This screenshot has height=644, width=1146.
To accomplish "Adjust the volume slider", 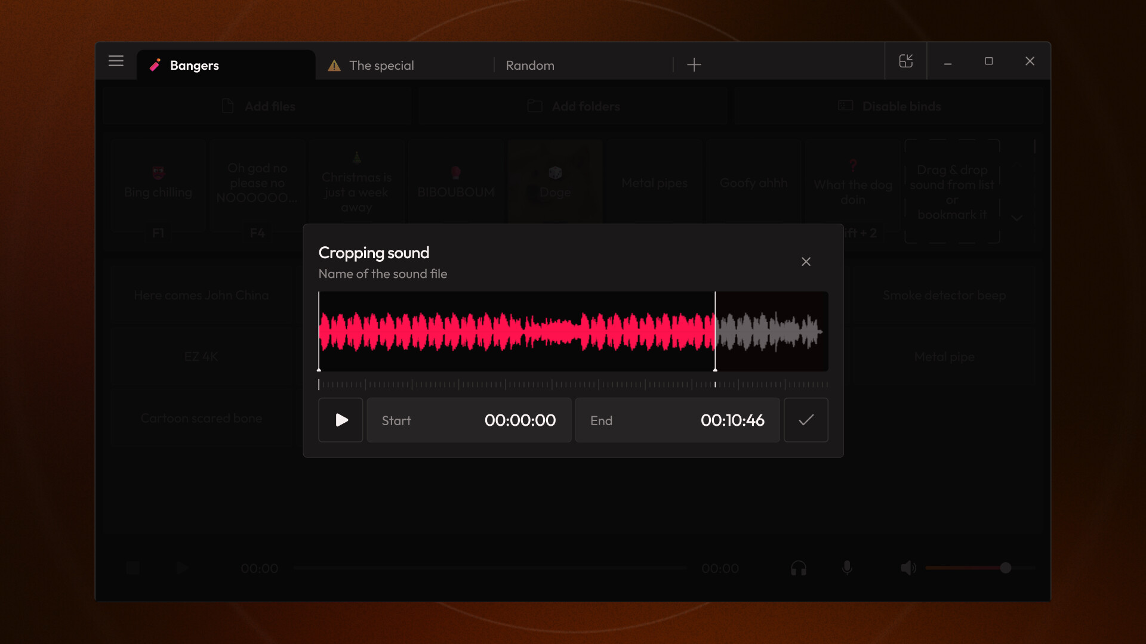I will [x=1006, y=568].
